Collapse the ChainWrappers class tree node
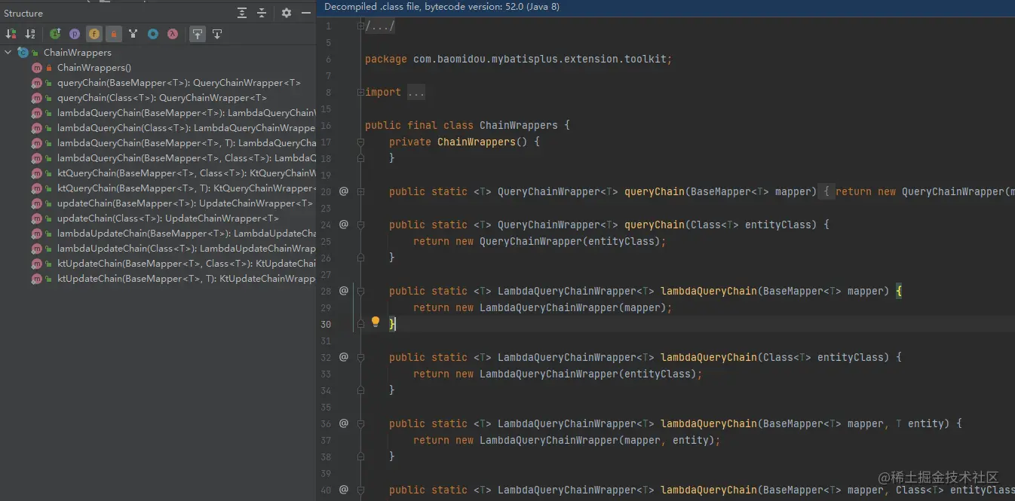The height and width of the screenshot is (501, 1015). 8,53
